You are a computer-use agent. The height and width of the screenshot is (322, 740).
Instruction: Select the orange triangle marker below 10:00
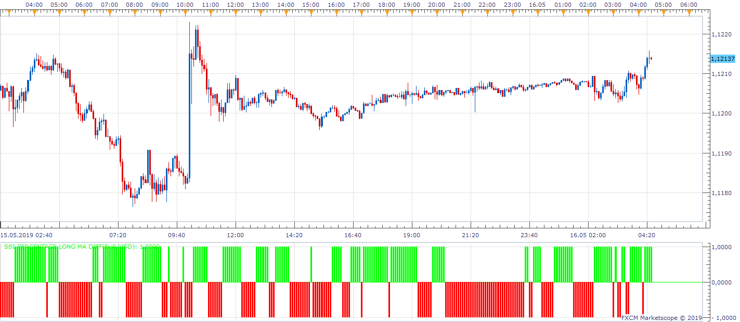[x=185, y=12]
